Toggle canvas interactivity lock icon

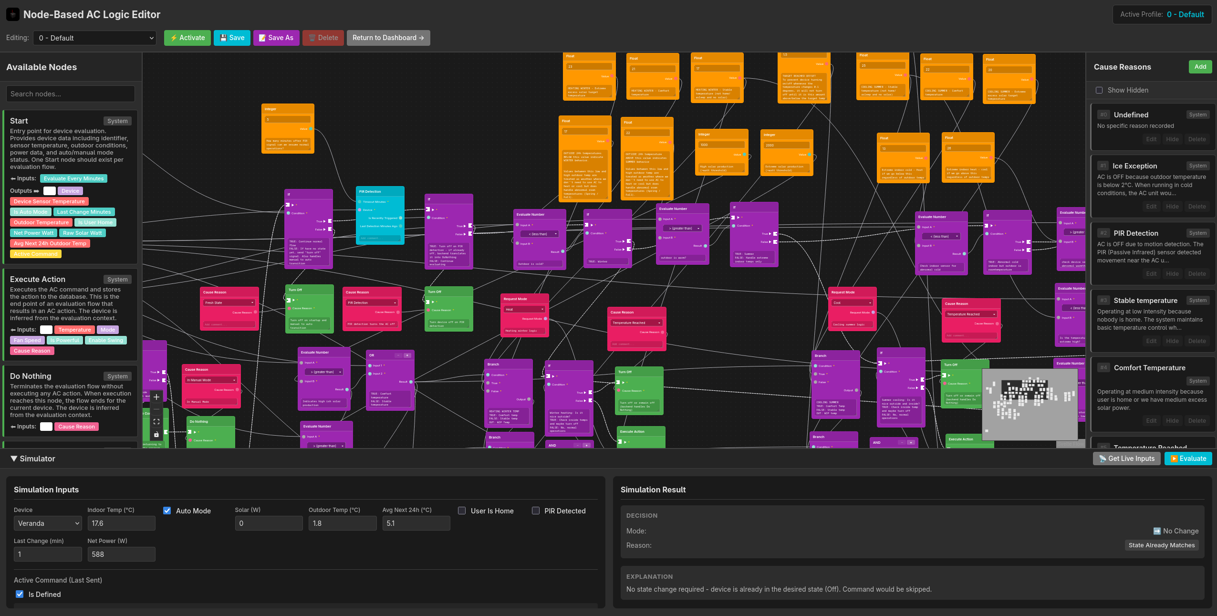coord(156,434)
